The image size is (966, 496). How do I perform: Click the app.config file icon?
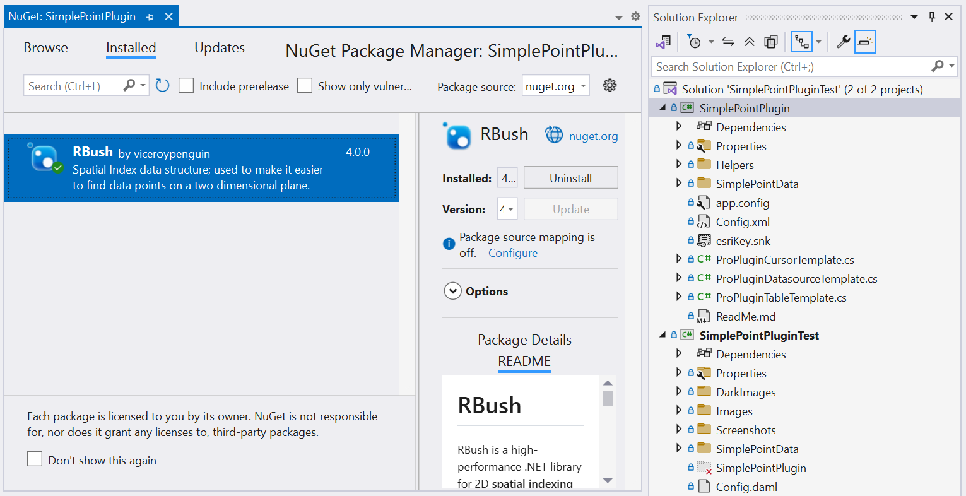[704, 203]
